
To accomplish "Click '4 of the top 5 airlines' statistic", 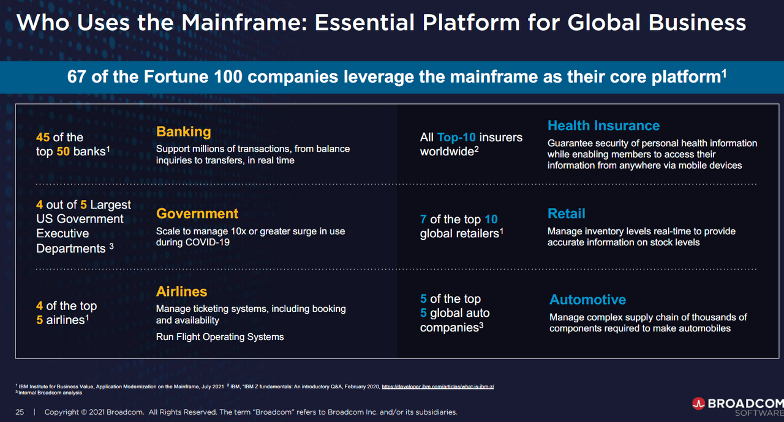I will (66, 313).
